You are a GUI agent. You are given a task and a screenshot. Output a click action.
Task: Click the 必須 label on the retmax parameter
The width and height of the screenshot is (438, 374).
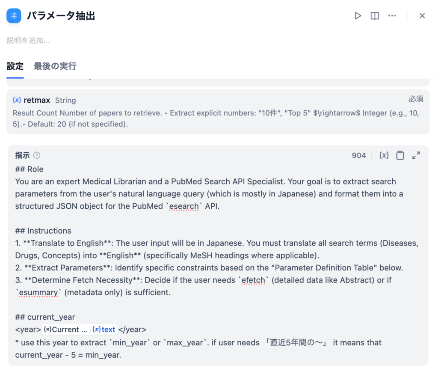point(415,99)
